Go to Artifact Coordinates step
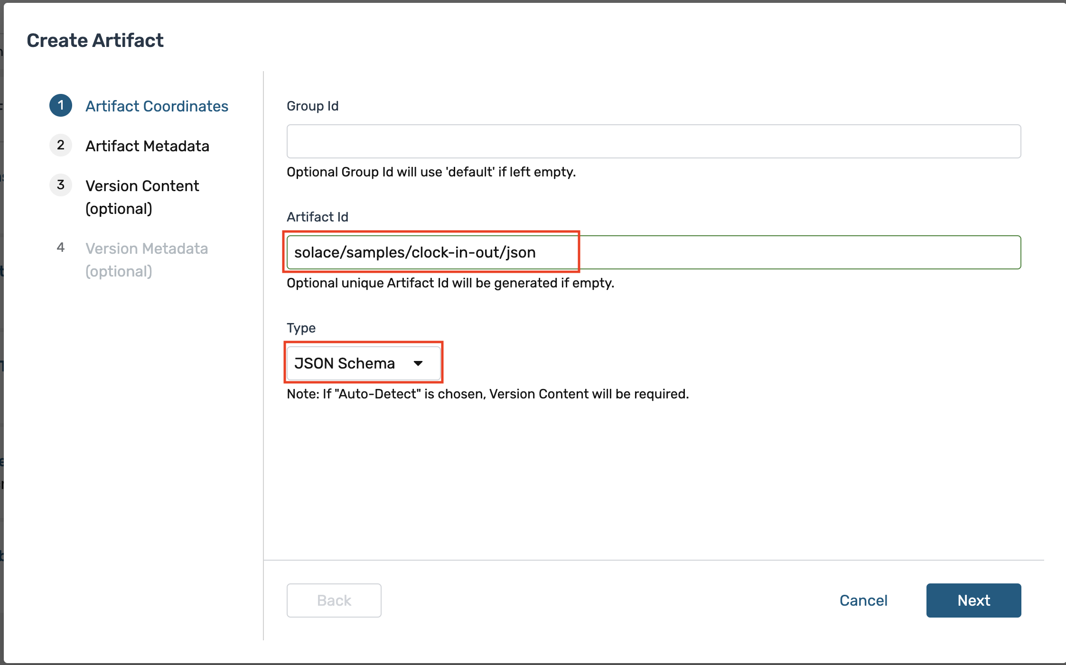This screenshot has width=1066, height=665. click(x=157, y=106)
